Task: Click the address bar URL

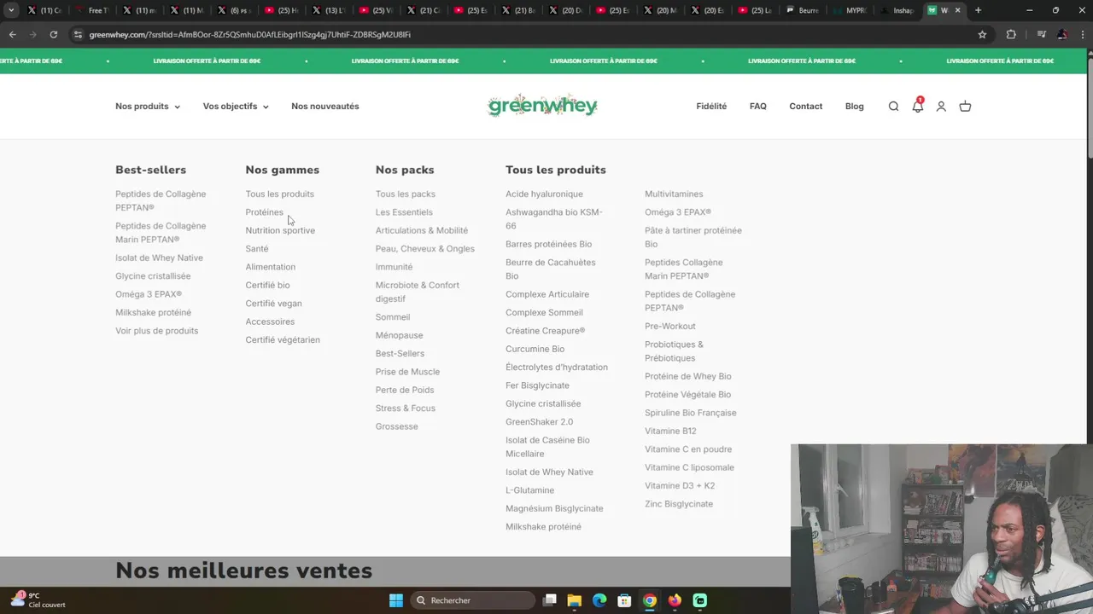Action: [250, 35]
